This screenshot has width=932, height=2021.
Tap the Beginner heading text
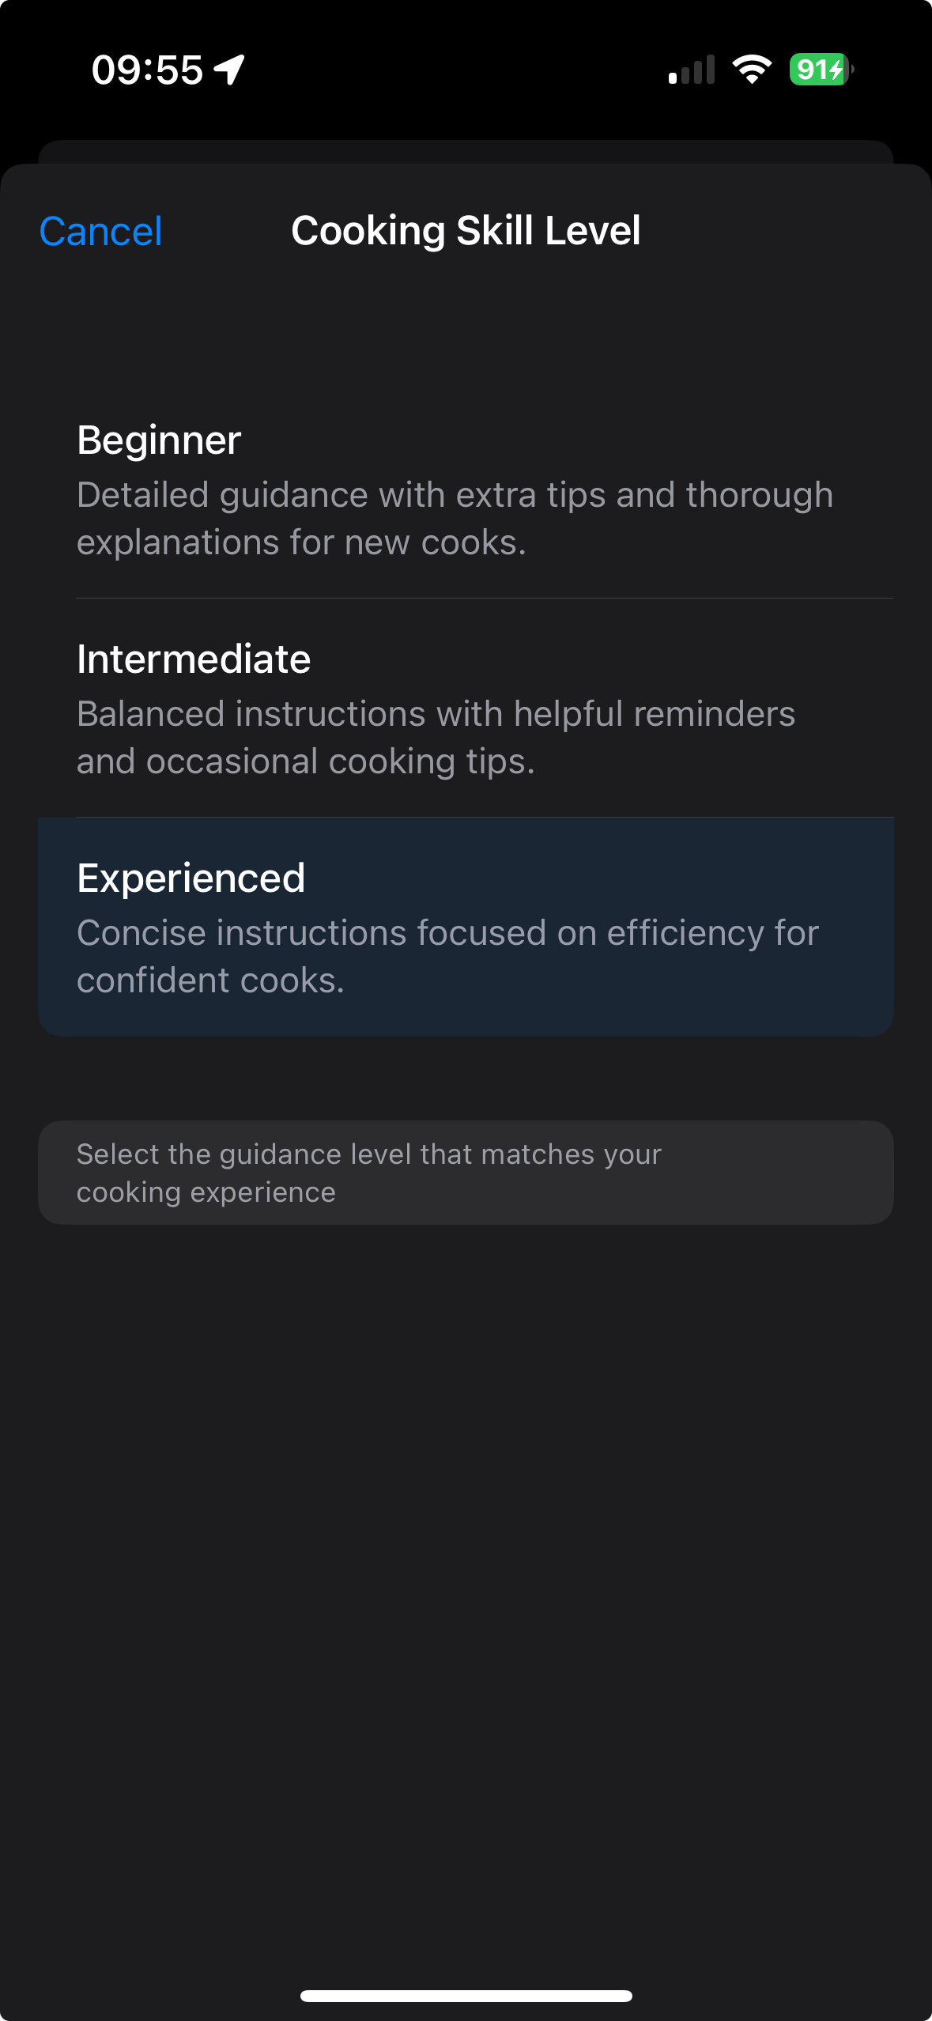[159, 440]
